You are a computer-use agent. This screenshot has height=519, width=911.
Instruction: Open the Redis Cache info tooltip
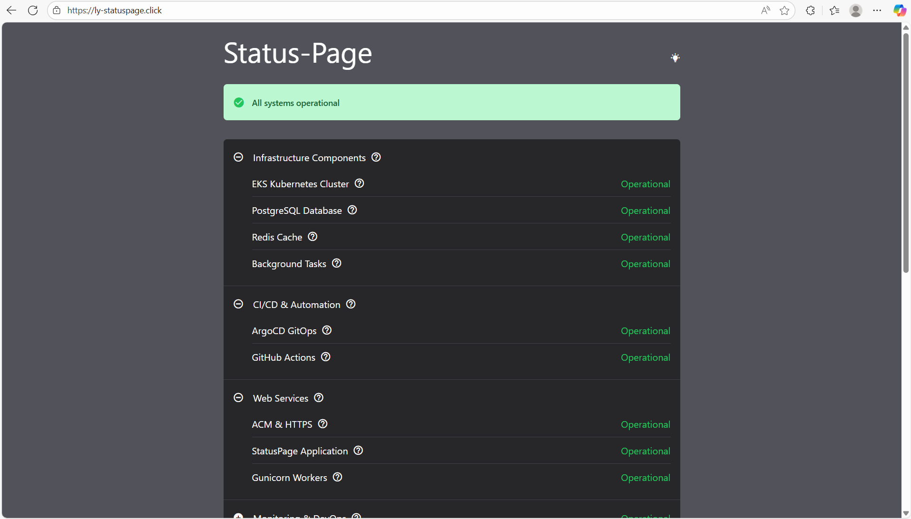312,236
